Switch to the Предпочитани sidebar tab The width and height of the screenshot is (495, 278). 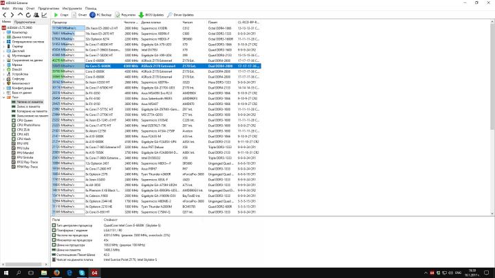[x=25, y=22]
